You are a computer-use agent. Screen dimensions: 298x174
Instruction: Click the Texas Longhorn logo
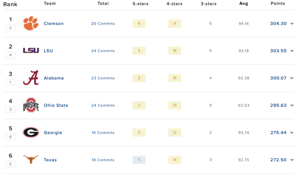31,160
